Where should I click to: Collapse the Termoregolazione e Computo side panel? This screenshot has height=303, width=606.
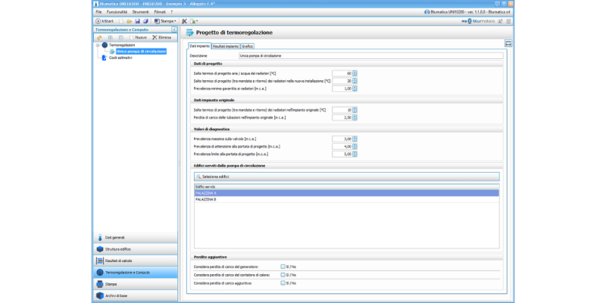[175, 30]
